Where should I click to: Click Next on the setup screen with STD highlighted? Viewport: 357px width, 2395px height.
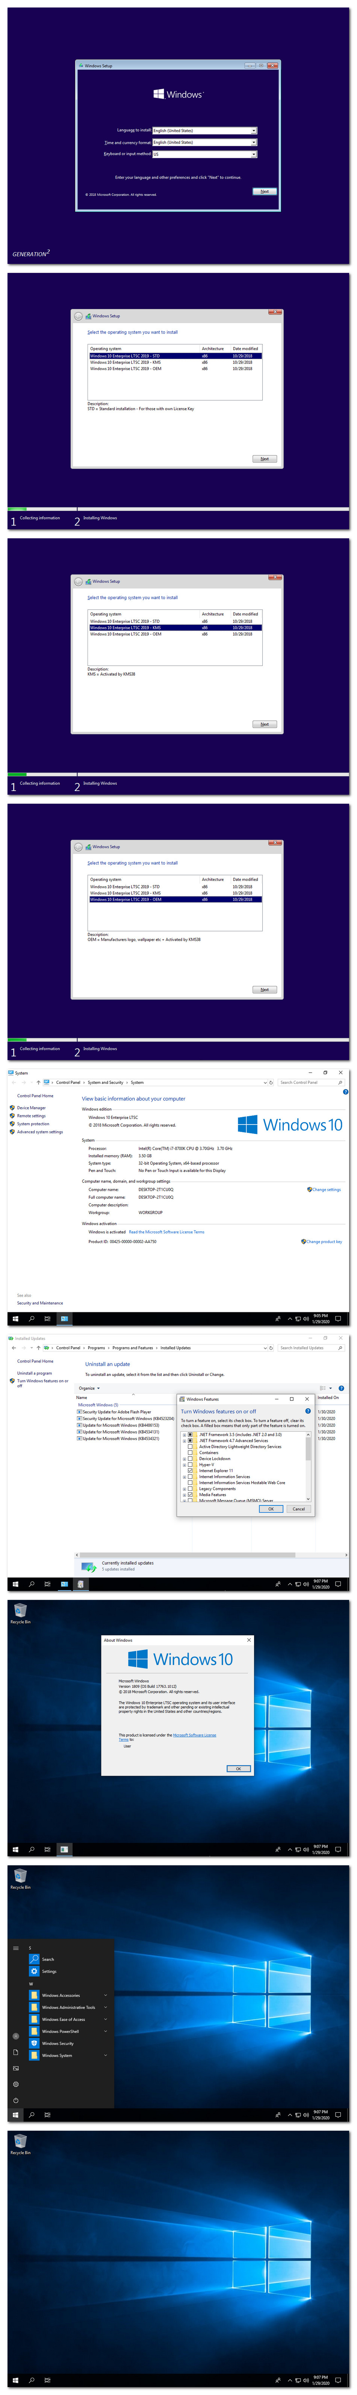point(264,459)
